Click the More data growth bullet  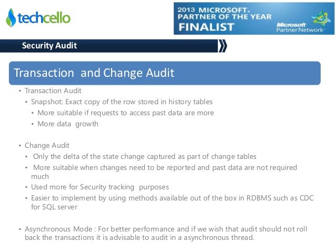click(68, 124)
